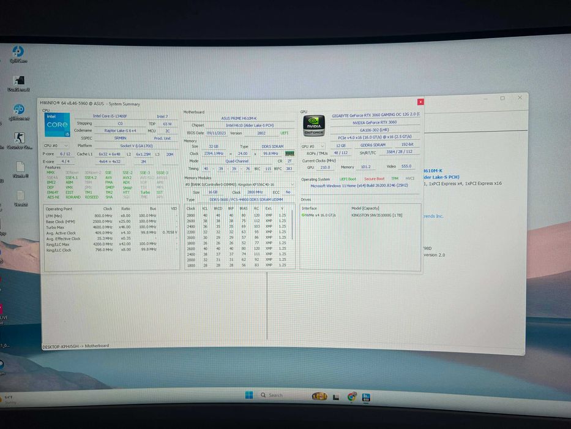Click the Avg. Active Clock row
The image size is (571, 429).
point(111,233)
